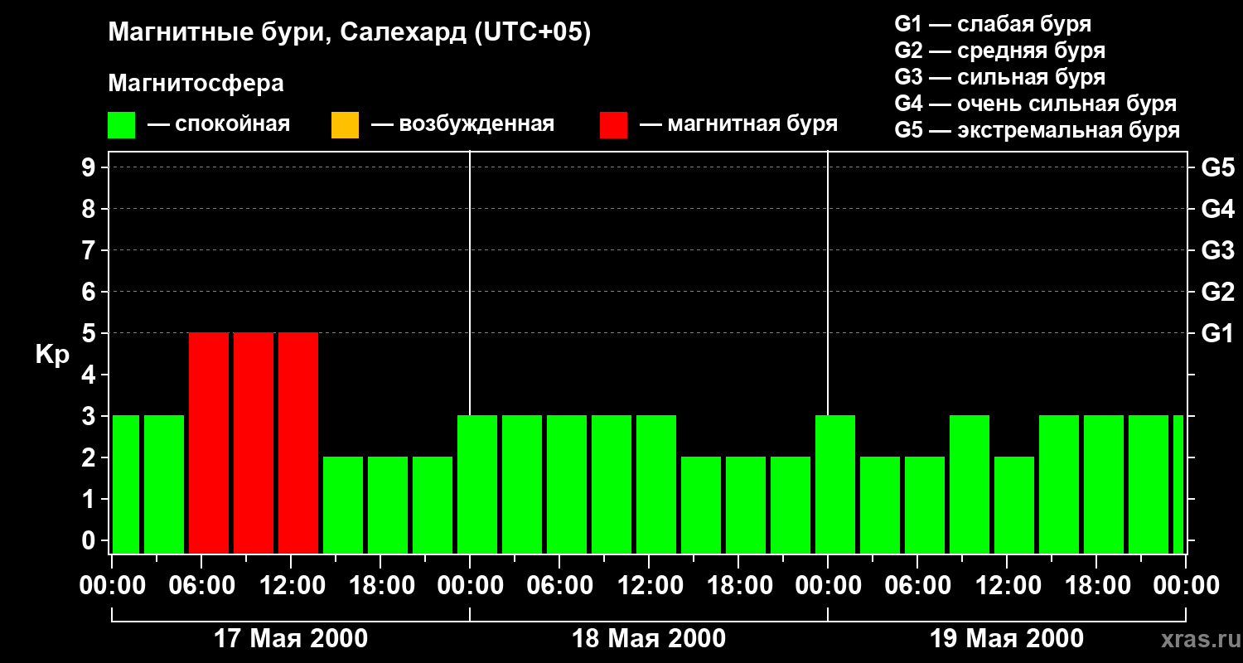Screen dimensions: 1243x663
Task: Click the green 03:00–06:00 bar on 17 May
Action: pos(164,485)
